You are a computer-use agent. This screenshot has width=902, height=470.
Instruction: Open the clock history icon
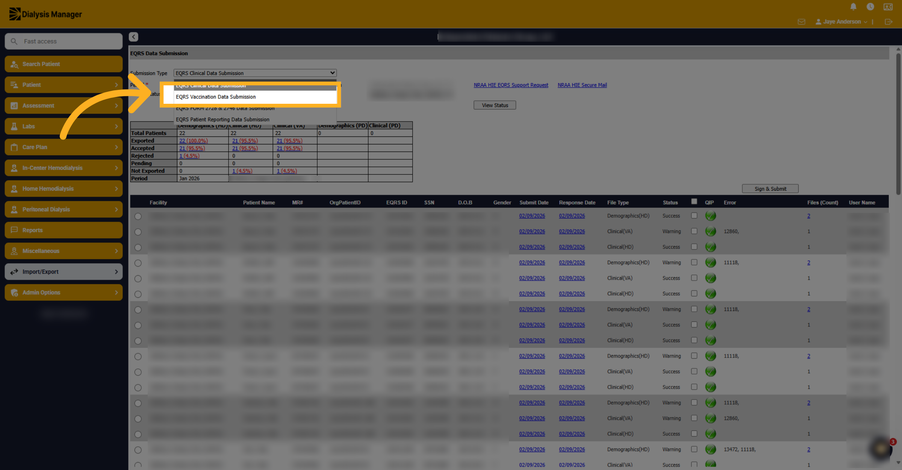(x=870, y=7)
